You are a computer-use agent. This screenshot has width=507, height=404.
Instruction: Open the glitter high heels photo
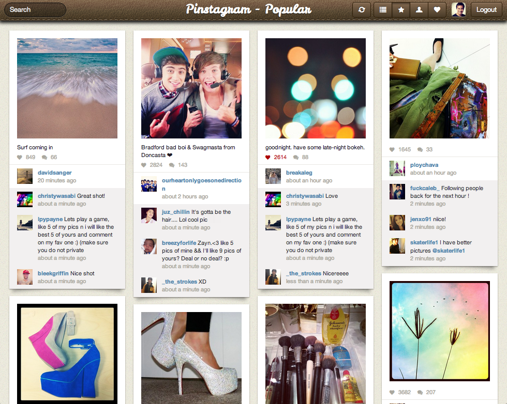coord(191,358)
